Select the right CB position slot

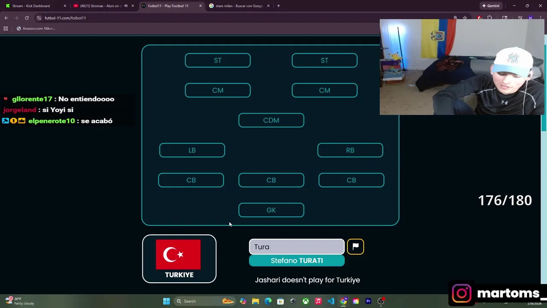click(x=351, y=180)
